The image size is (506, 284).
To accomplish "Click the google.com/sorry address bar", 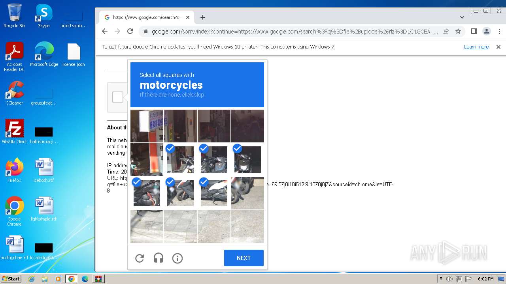I will pos(295,32).
